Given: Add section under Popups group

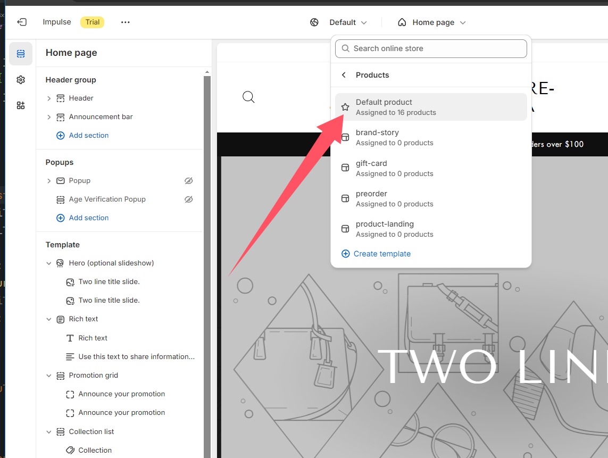Looking at the screenshot, I should click(x=82, y=218).
